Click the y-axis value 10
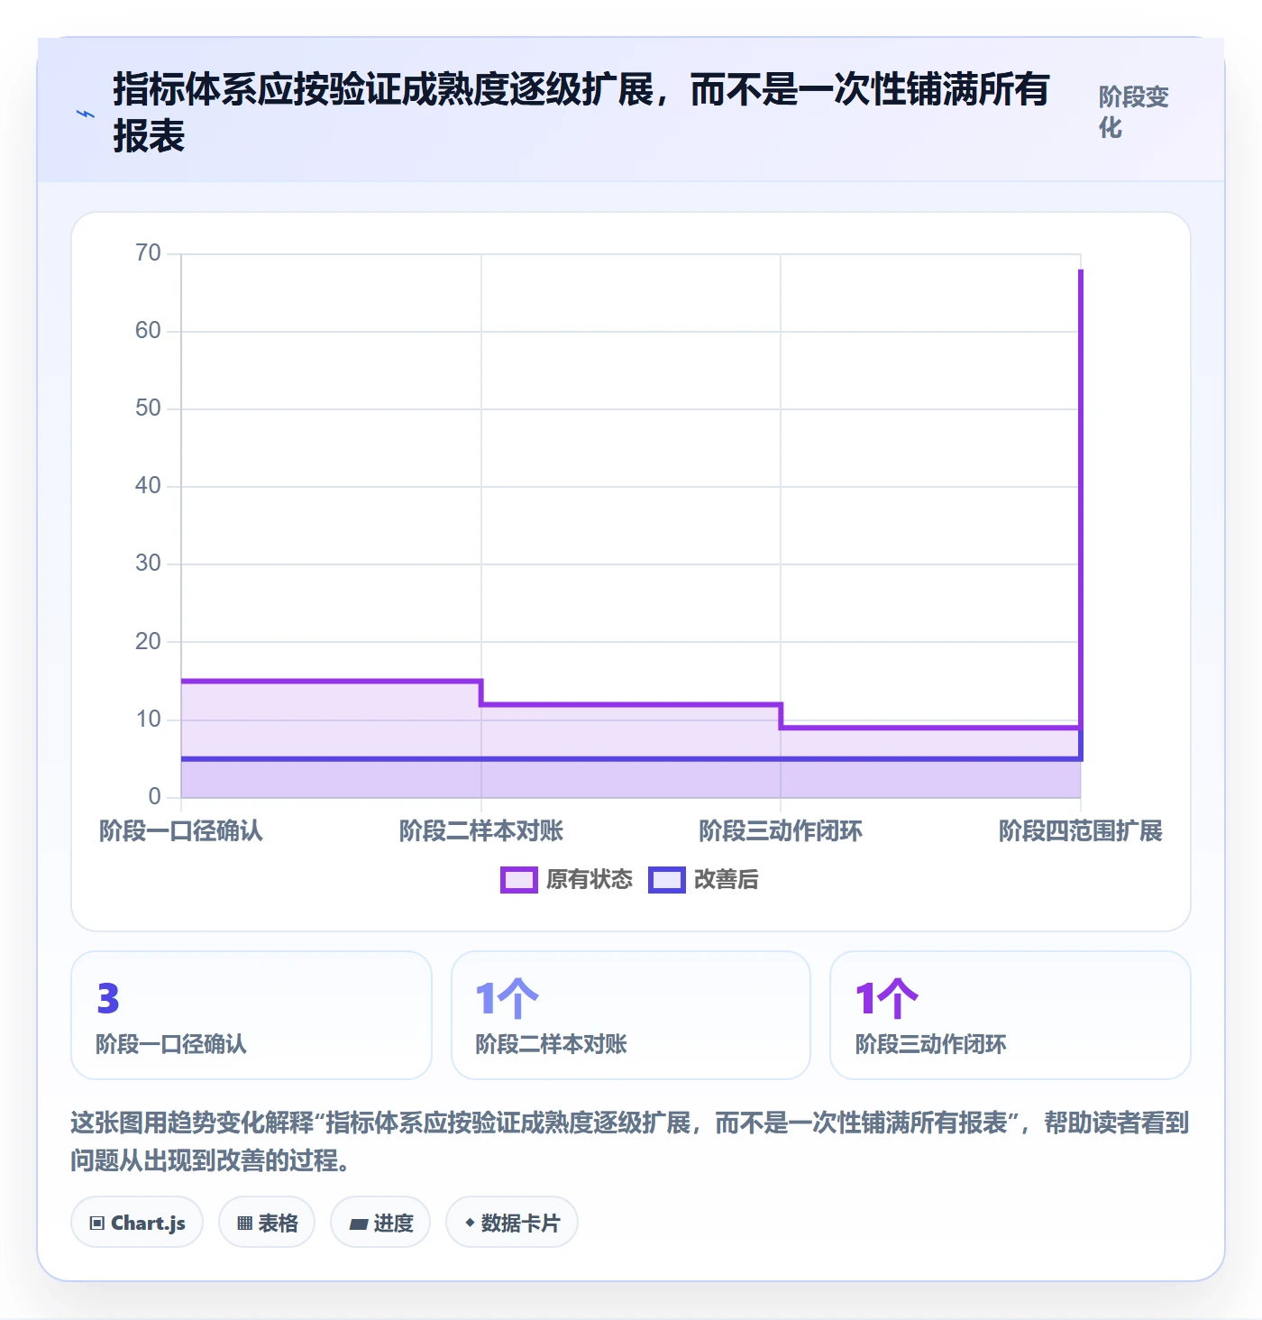 coord(148,720)
